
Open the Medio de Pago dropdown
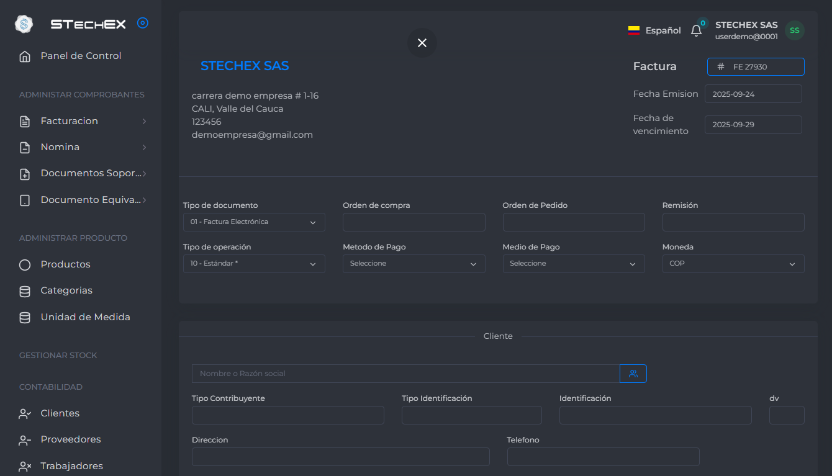coord(573,264)
